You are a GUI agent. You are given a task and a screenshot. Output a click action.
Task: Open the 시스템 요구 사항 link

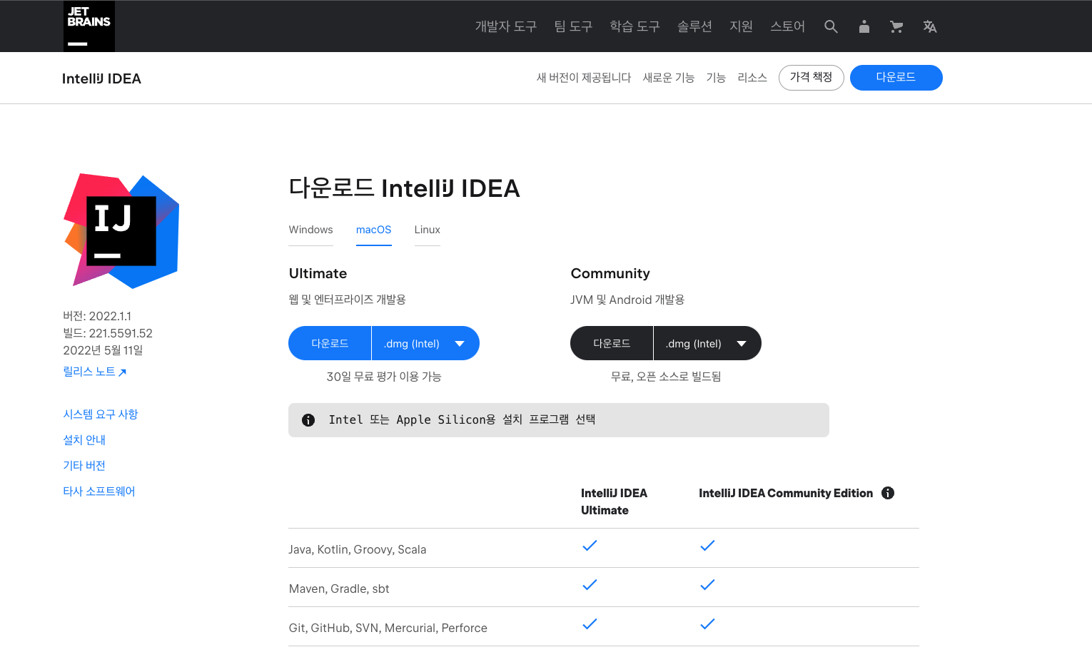[x=101, y=414]
